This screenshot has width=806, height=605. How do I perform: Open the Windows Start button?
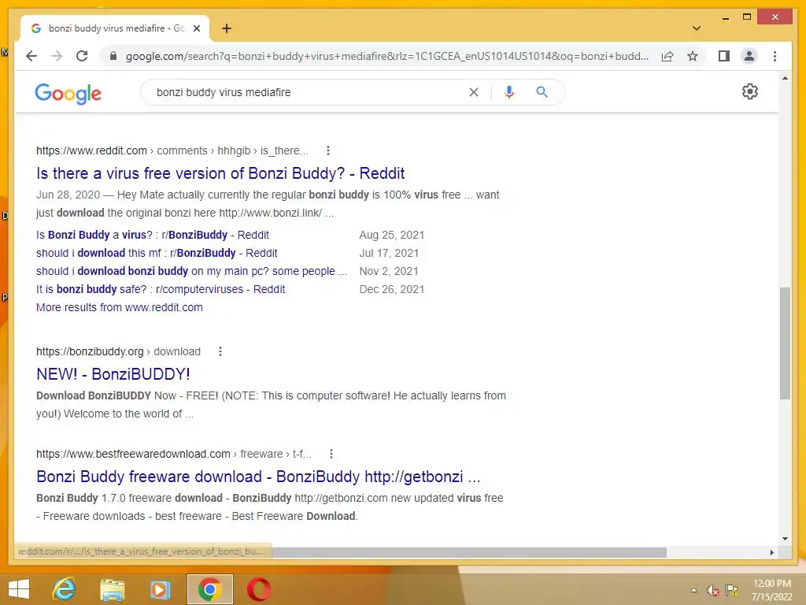pyautogui.click(x=19, y=589)
